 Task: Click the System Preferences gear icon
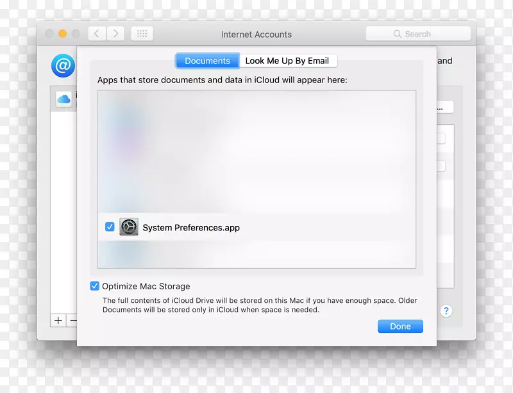point(129,227)
